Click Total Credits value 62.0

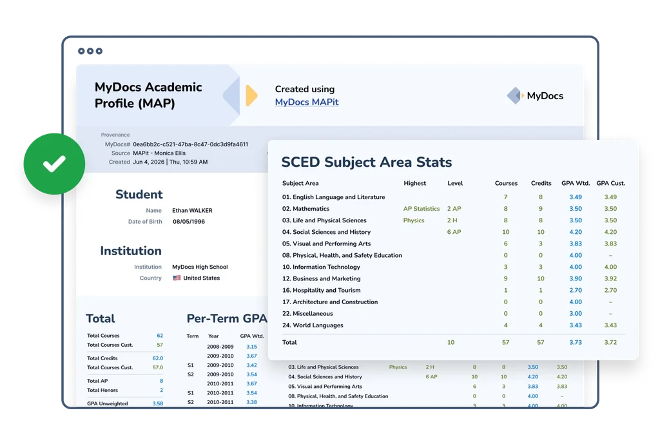(x=157, y=358)
